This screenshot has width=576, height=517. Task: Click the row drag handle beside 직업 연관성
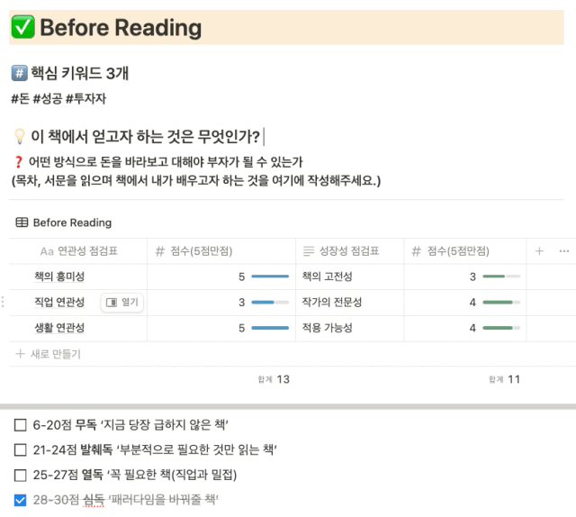pos(3,302)
